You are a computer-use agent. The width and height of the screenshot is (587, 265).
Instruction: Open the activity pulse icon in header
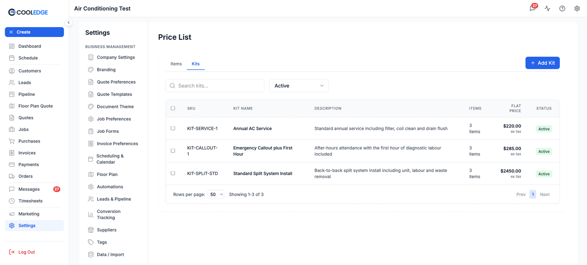[547, 8]
